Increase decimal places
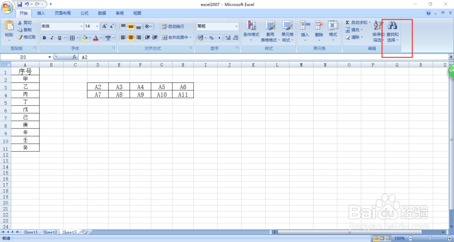This screenshot has height=242, width=454. coord(228,38)
